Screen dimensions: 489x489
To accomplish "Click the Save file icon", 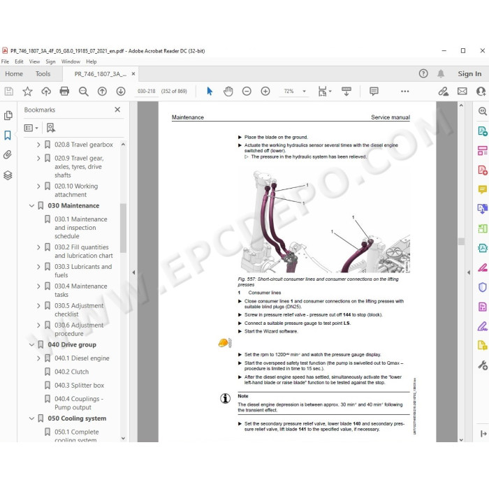I will click(x=8, y=91).
